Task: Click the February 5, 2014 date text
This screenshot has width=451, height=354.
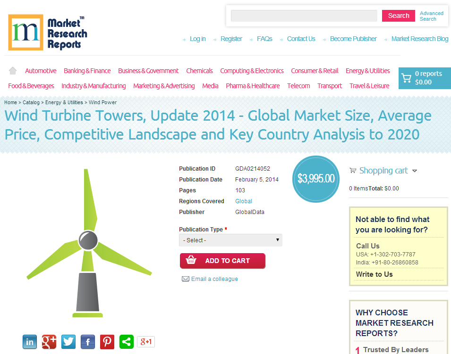Action: point(257,180)
